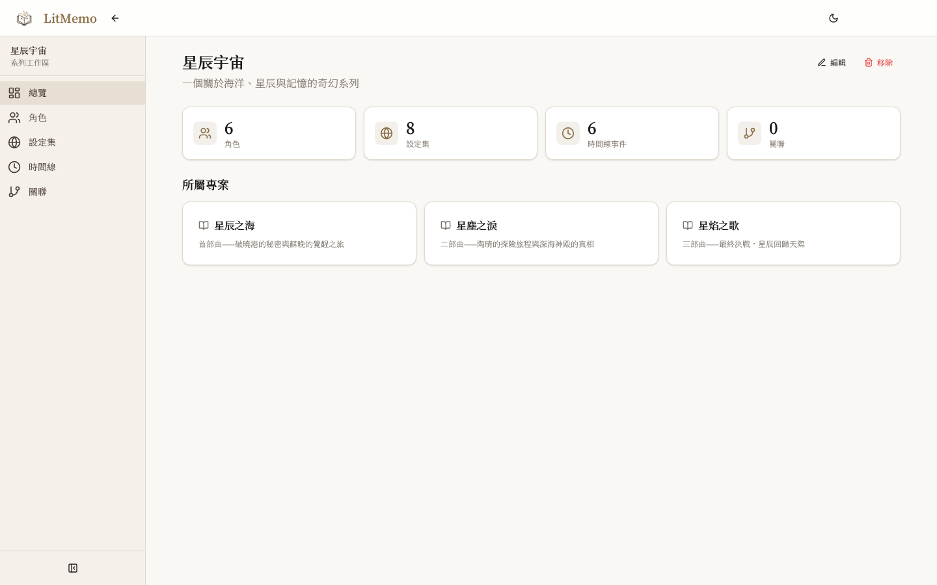The height and width of the screenshot is (585, 937).
Task: Click the 關聯 stat card showing 0
Action: click(813, 133)
